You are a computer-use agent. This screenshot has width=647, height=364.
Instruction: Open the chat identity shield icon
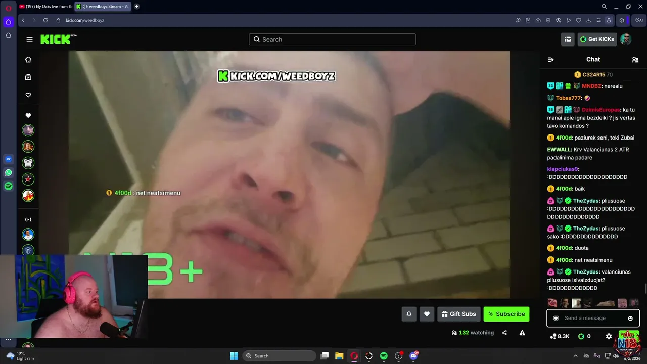(556, 318)
